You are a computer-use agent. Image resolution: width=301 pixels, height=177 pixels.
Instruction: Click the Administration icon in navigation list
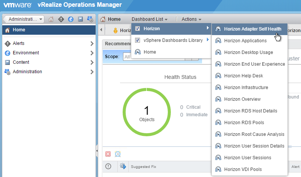pos(8,72)
